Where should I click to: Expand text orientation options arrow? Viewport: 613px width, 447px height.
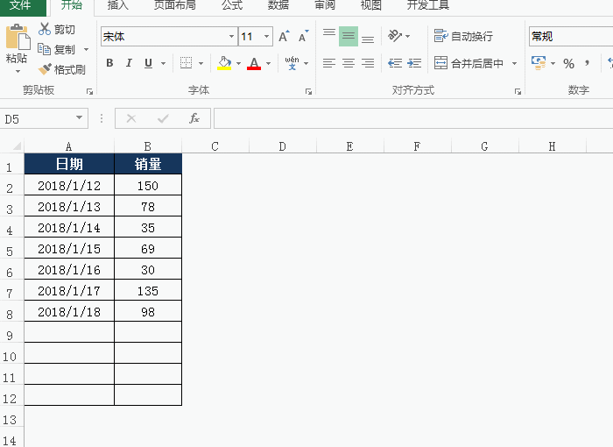[x=408, y=37]
